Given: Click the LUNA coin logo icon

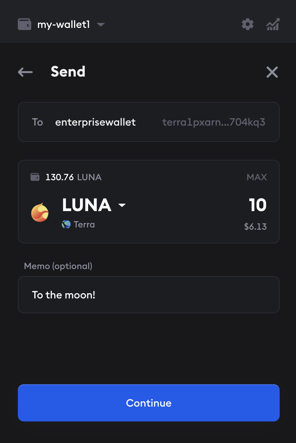Looking at the screenshot, I should click(x=40, y=213).
